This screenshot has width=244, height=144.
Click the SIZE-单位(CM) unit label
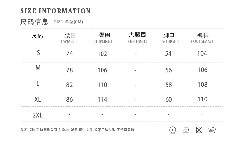[x=69, y=22]
